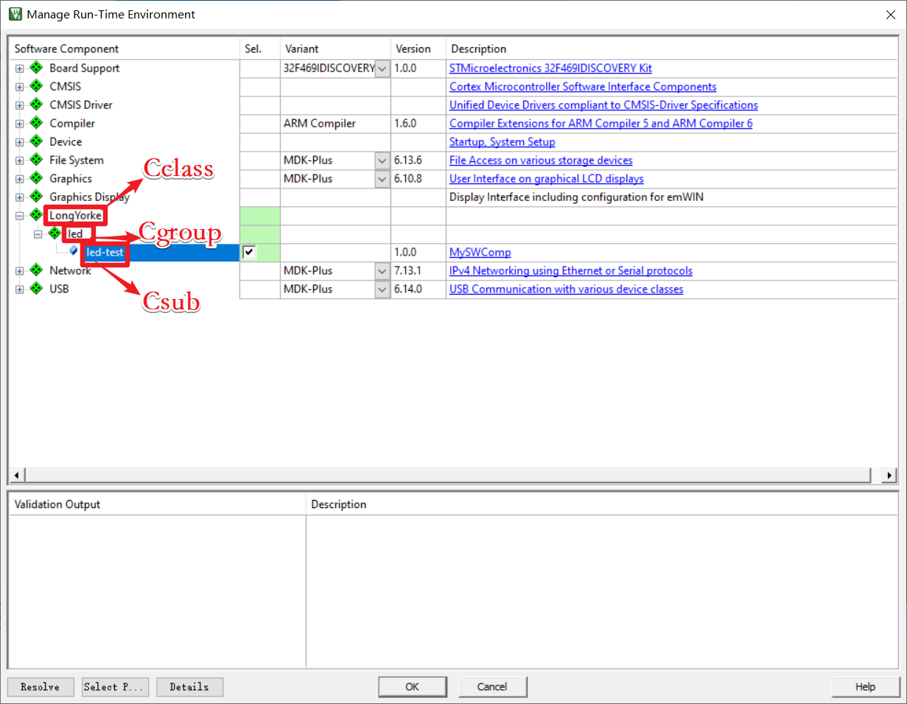Click the Software Component column header
The height and width of the screenshot is (704, 907).
124,49
